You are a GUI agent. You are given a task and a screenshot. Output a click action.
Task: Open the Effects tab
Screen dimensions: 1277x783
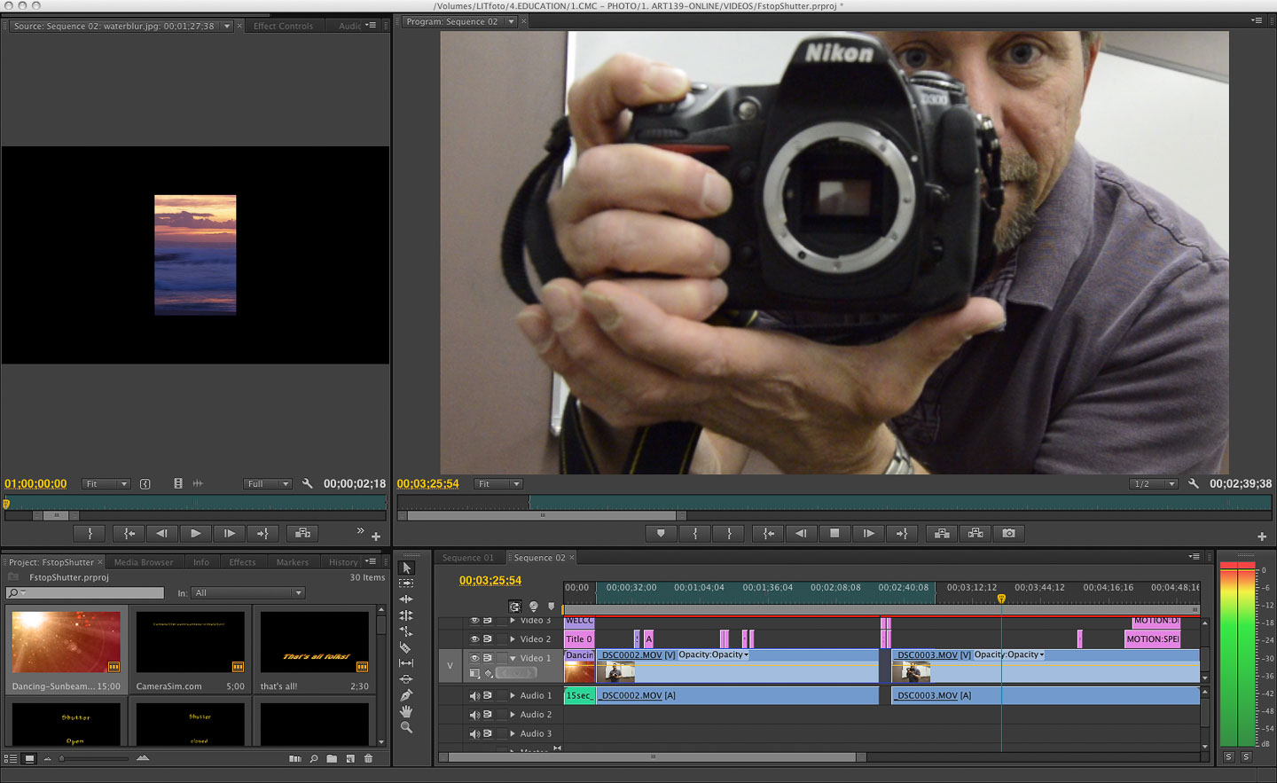(242, 562)
